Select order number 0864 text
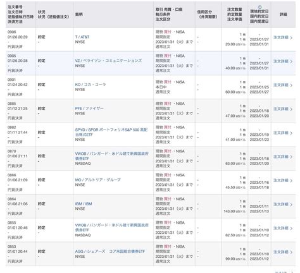Image resolution: width=300 pixels, height=273 pixels. [12, 199]
